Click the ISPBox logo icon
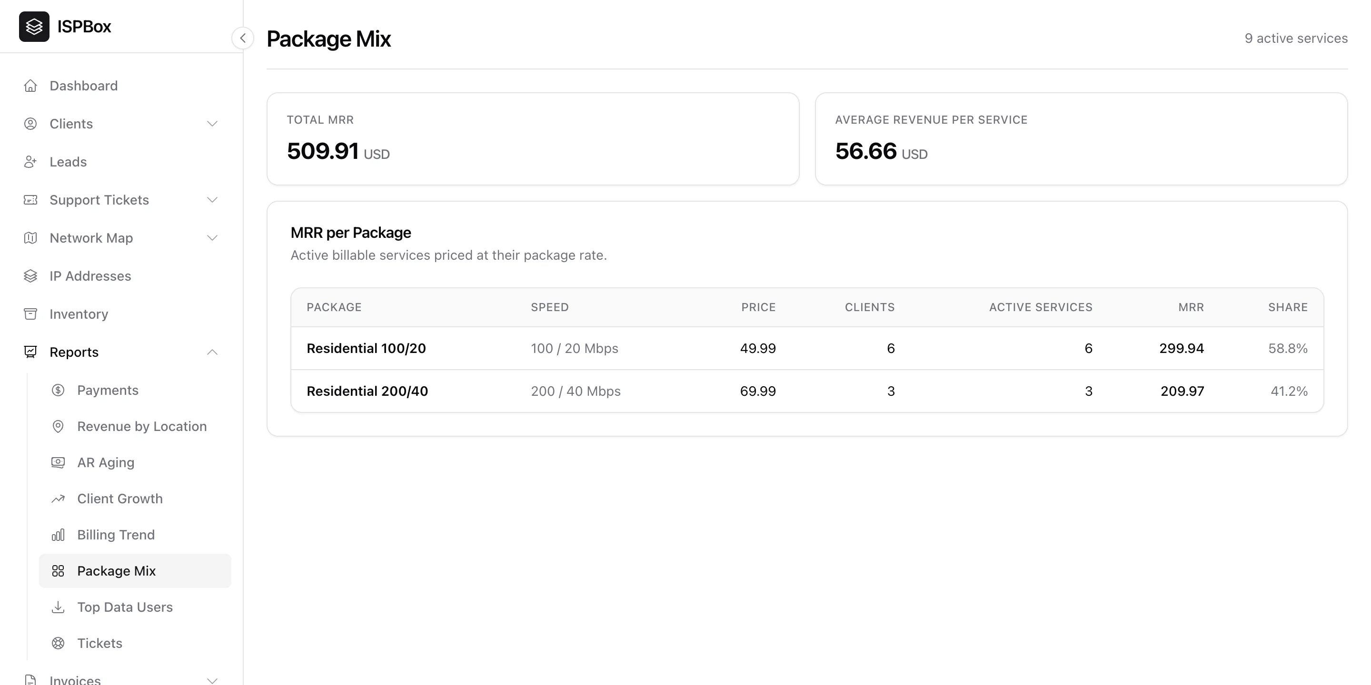 (34, 27)
